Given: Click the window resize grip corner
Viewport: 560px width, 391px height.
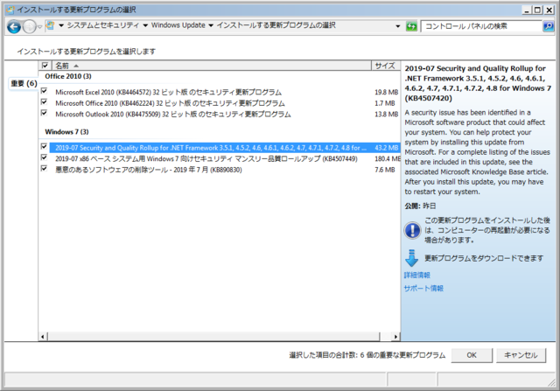Looking at the screenshot, I should [x=551, y=382].
